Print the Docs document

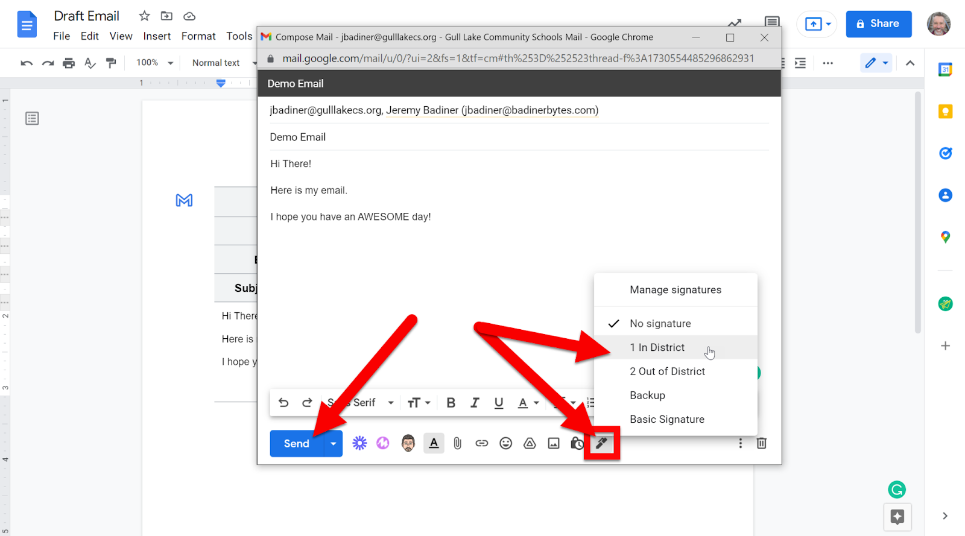coord(69,63)
